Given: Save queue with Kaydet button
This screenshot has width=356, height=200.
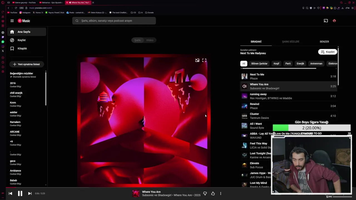Looking at the screenshot, I should click(328, 52).
